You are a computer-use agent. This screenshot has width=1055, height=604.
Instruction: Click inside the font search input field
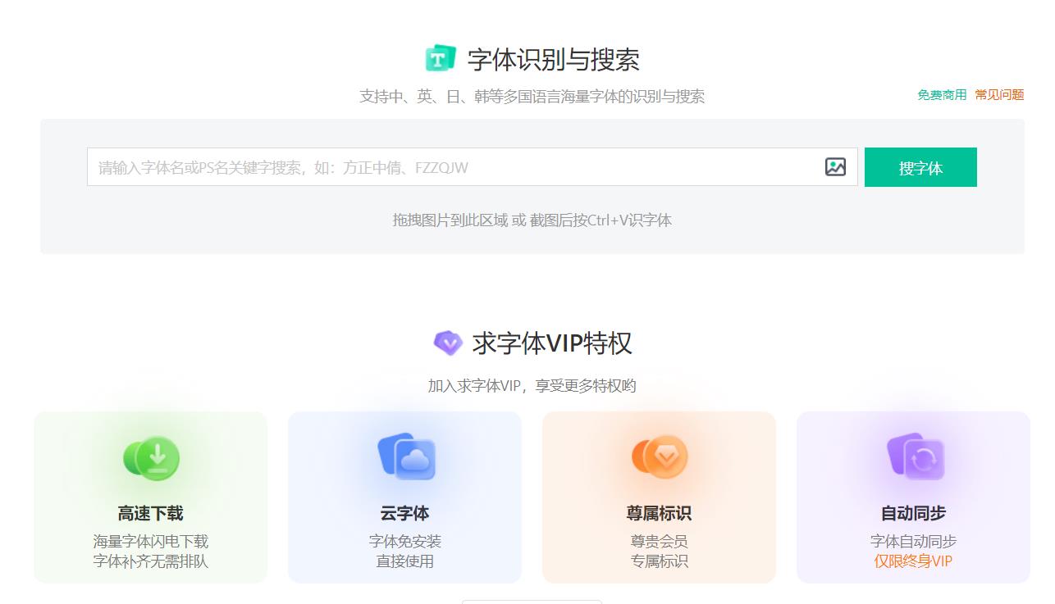[x=410, y=167]
